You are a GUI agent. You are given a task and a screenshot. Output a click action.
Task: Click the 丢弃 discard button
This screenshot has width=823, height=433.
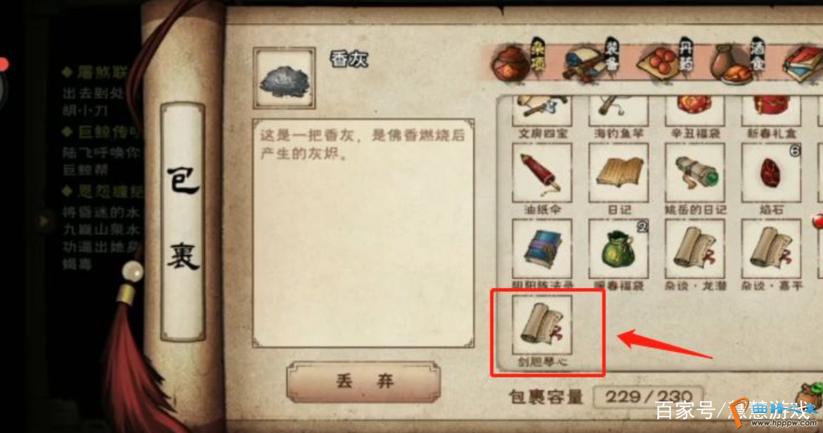click(x=364, y=382)
